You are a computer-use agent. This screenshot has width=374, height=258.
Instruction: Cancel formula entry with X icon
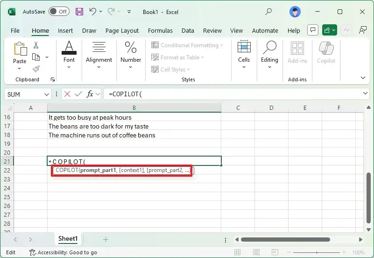click(67, 94)
